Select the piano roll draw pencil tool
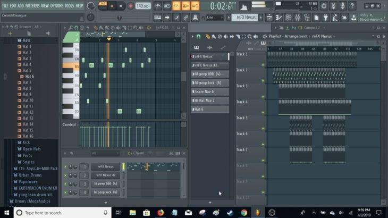This screenshot has height=218, width=388. pyautogui.click(x=96, y=28)
